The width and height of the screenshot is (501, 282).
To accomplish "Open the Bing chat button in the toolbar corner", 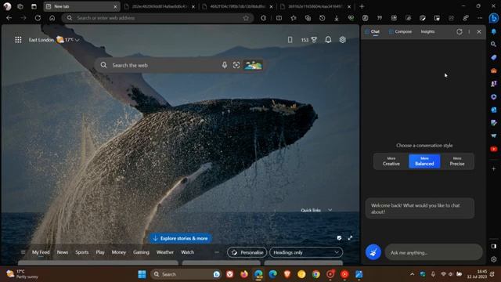I will click(494, 18).
